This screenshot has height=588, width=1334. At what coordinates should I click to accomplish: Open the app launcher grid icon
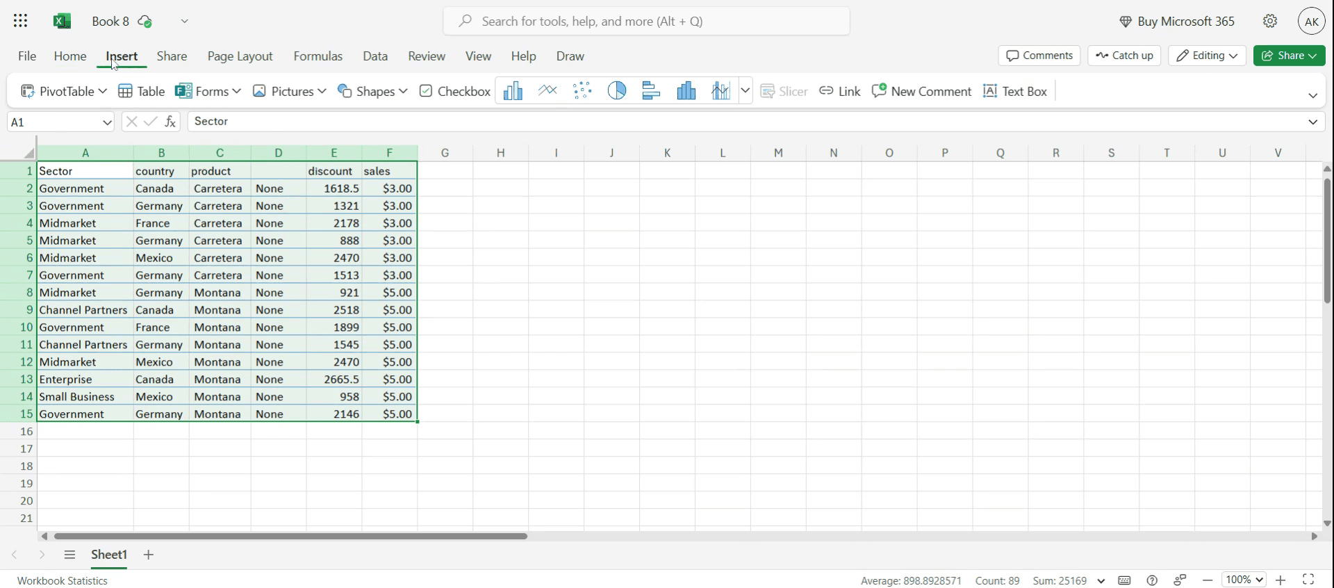tap(21, 21)
